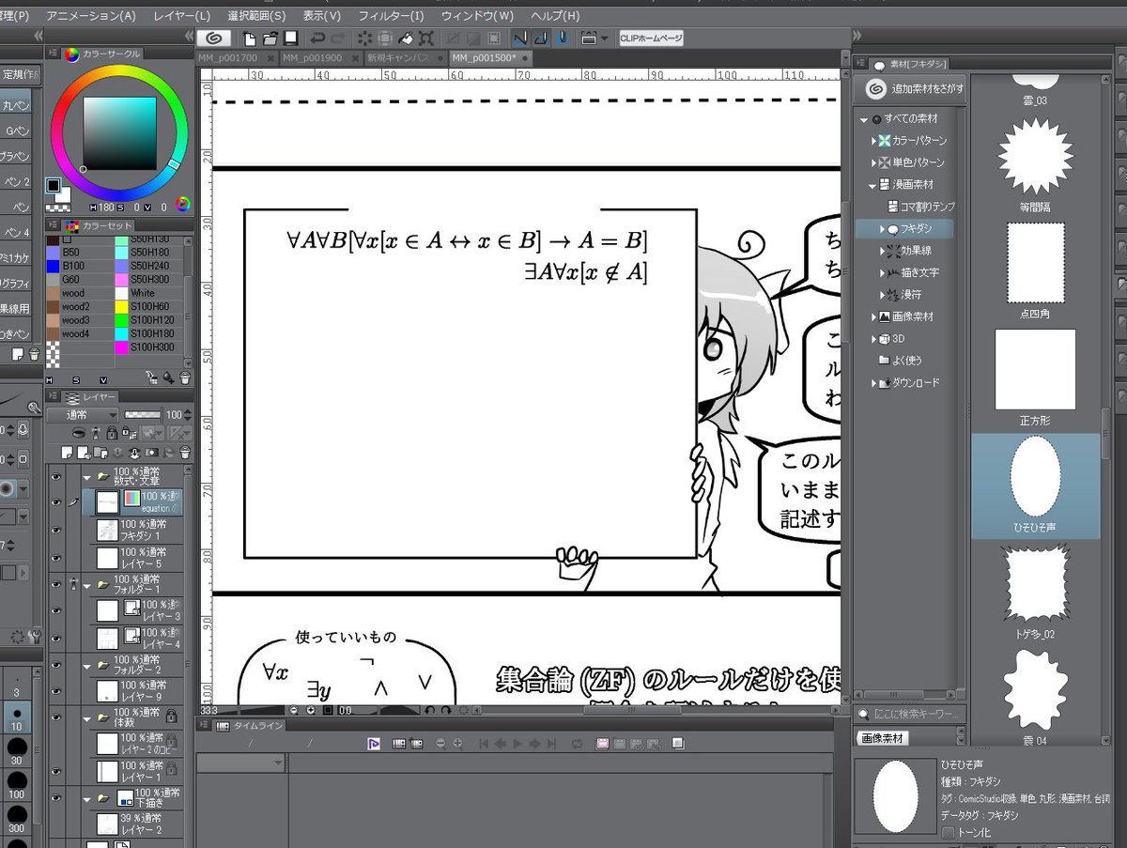Screen dimensions: 1127x848
Task: Collapse the 体裁 layer folder
Action: [88, 718]
